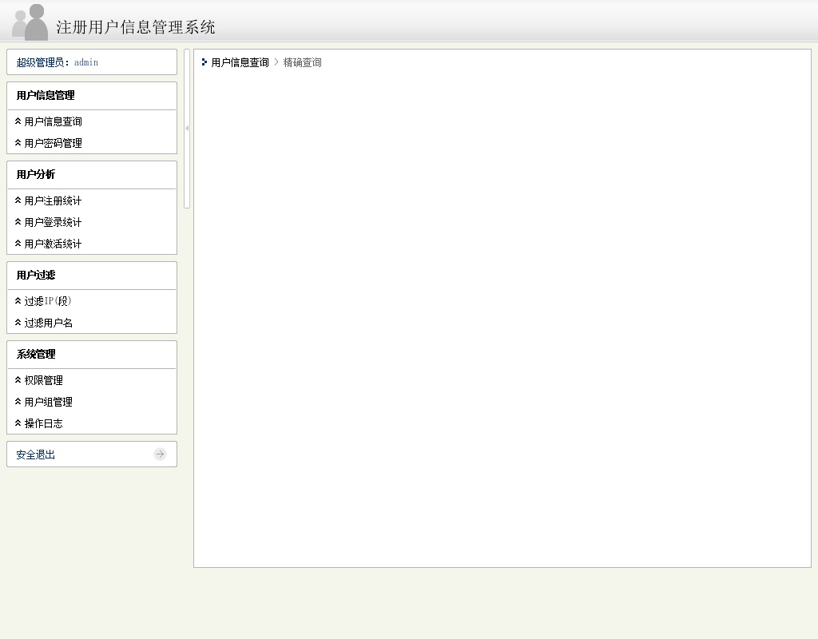The height and width of the screenshot is (639, 818).
Task: Click the arrow icon beside 安全退出
Action: [160, 454]
